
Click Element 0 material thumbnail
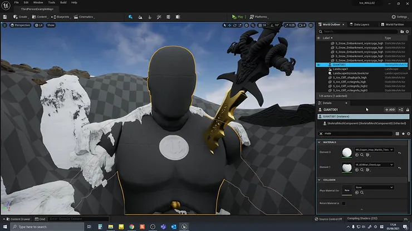click(347, 153)
